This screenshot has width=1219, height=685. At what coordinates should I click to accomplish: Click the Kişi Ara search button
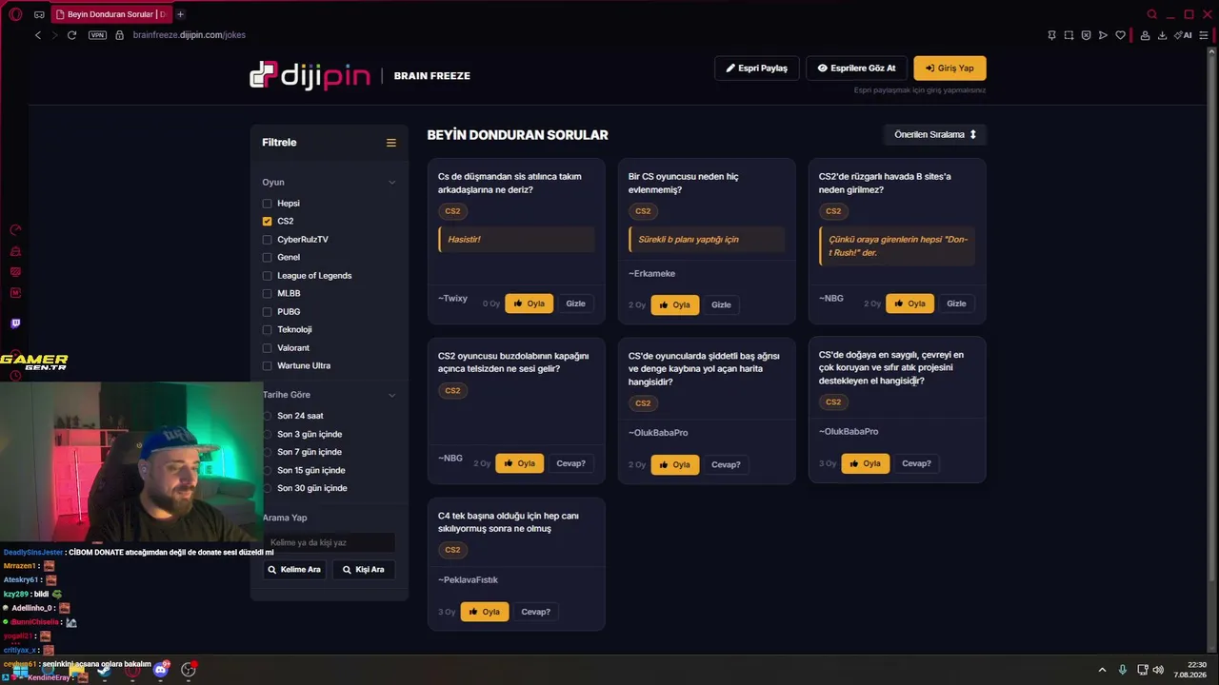363,570
